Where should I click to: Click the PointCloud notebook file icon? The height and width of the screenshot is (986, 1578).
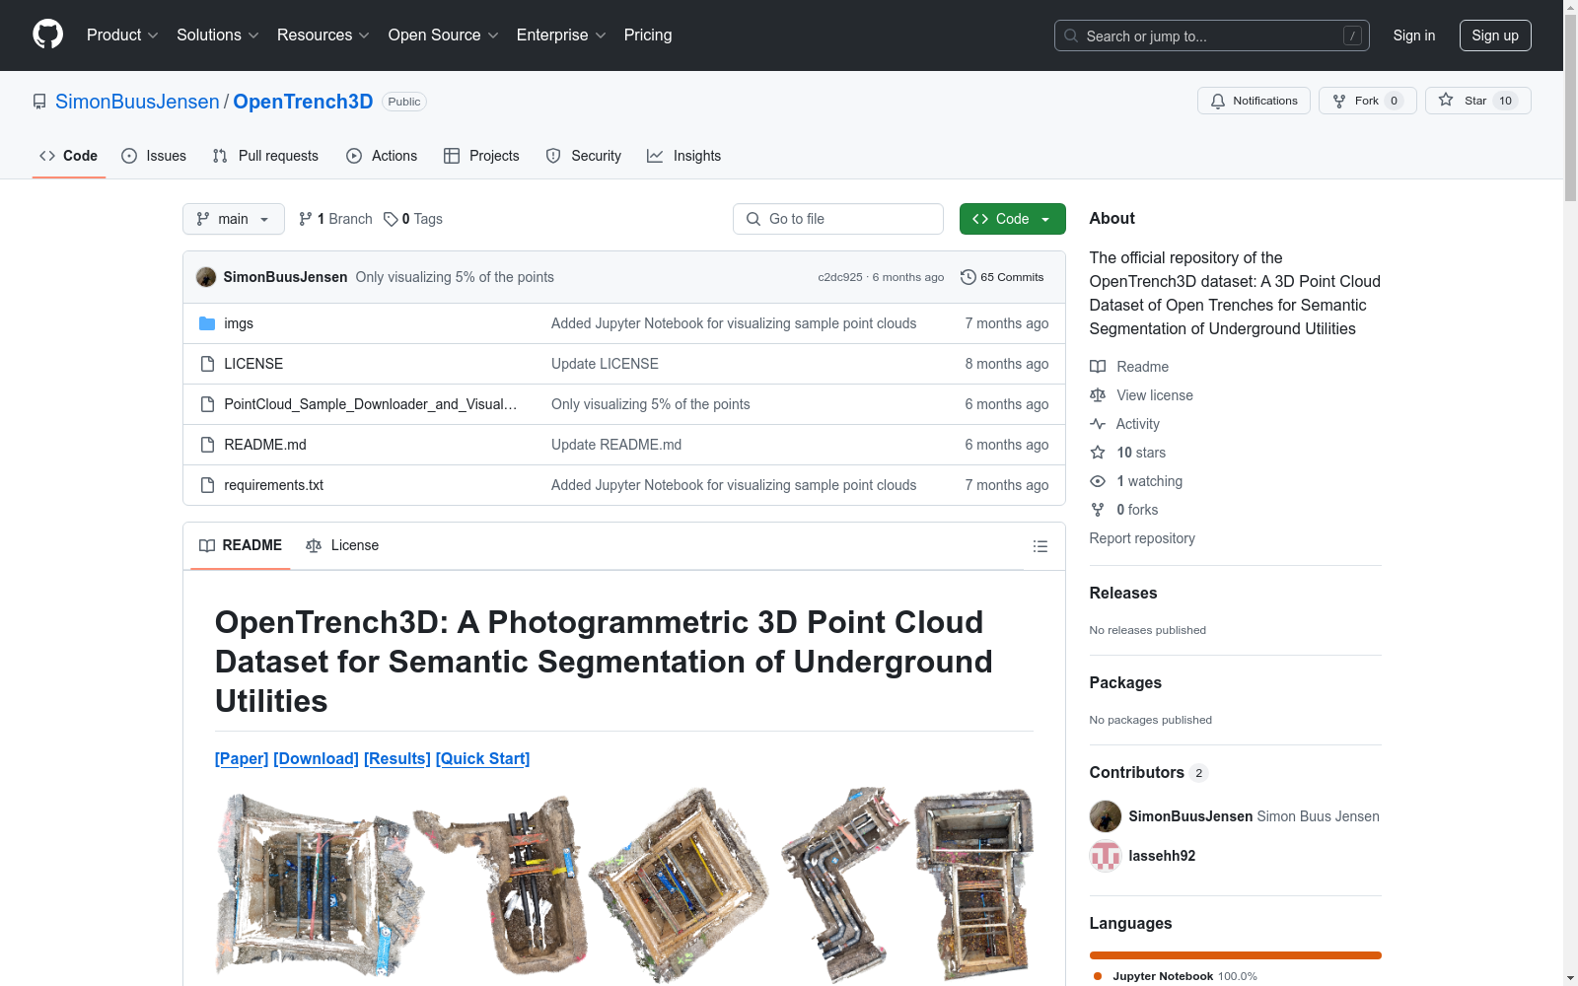[207, 404]
